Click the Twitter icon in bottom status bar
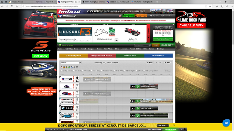This screenshot has height=131, width=234. [54, 129]
